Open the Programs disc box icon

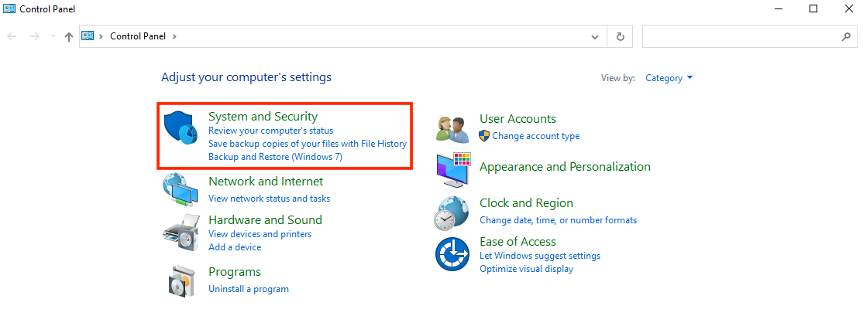click(x=181, y=280)
